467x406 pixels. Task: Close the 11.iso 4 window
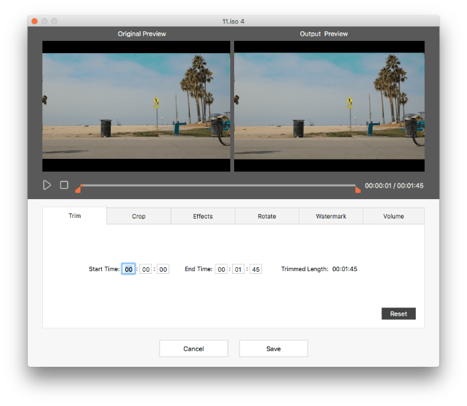point(34,21)
